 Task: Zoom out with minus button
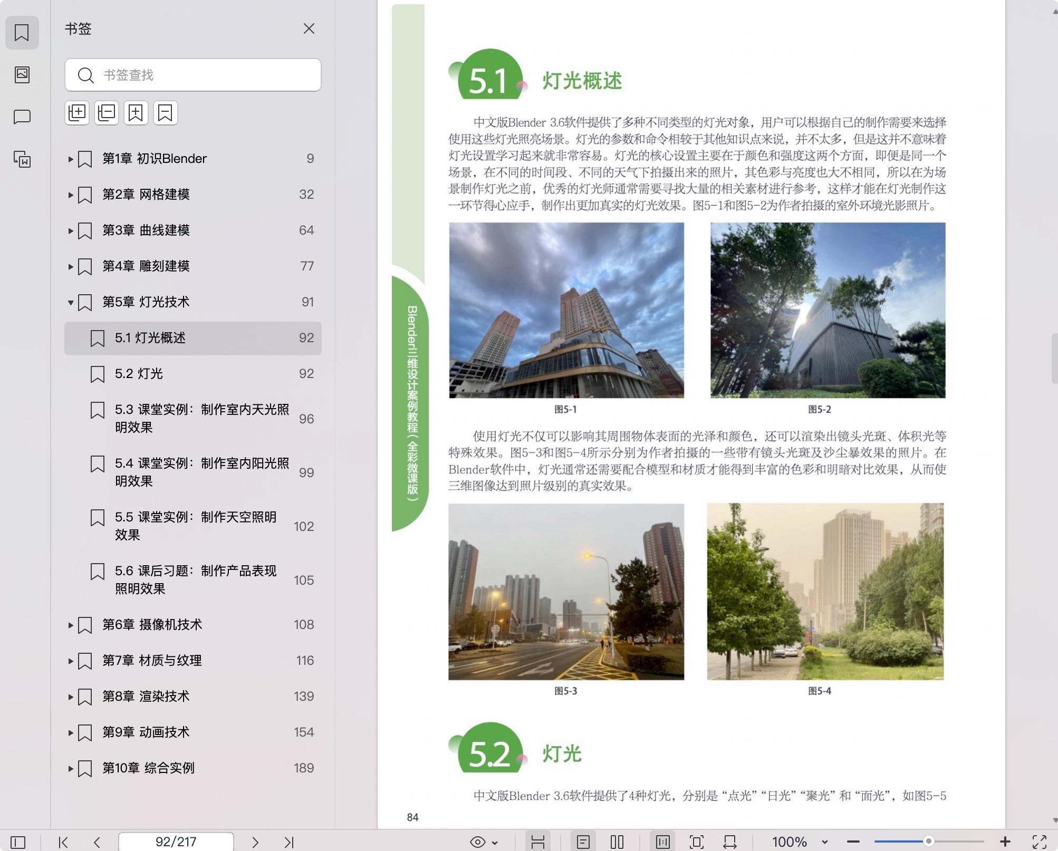point(853,842)
